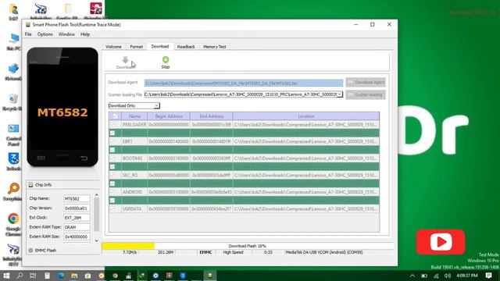
Task: Toggle the PRELOADER row checkbox
Action: [x=112, y=125]
